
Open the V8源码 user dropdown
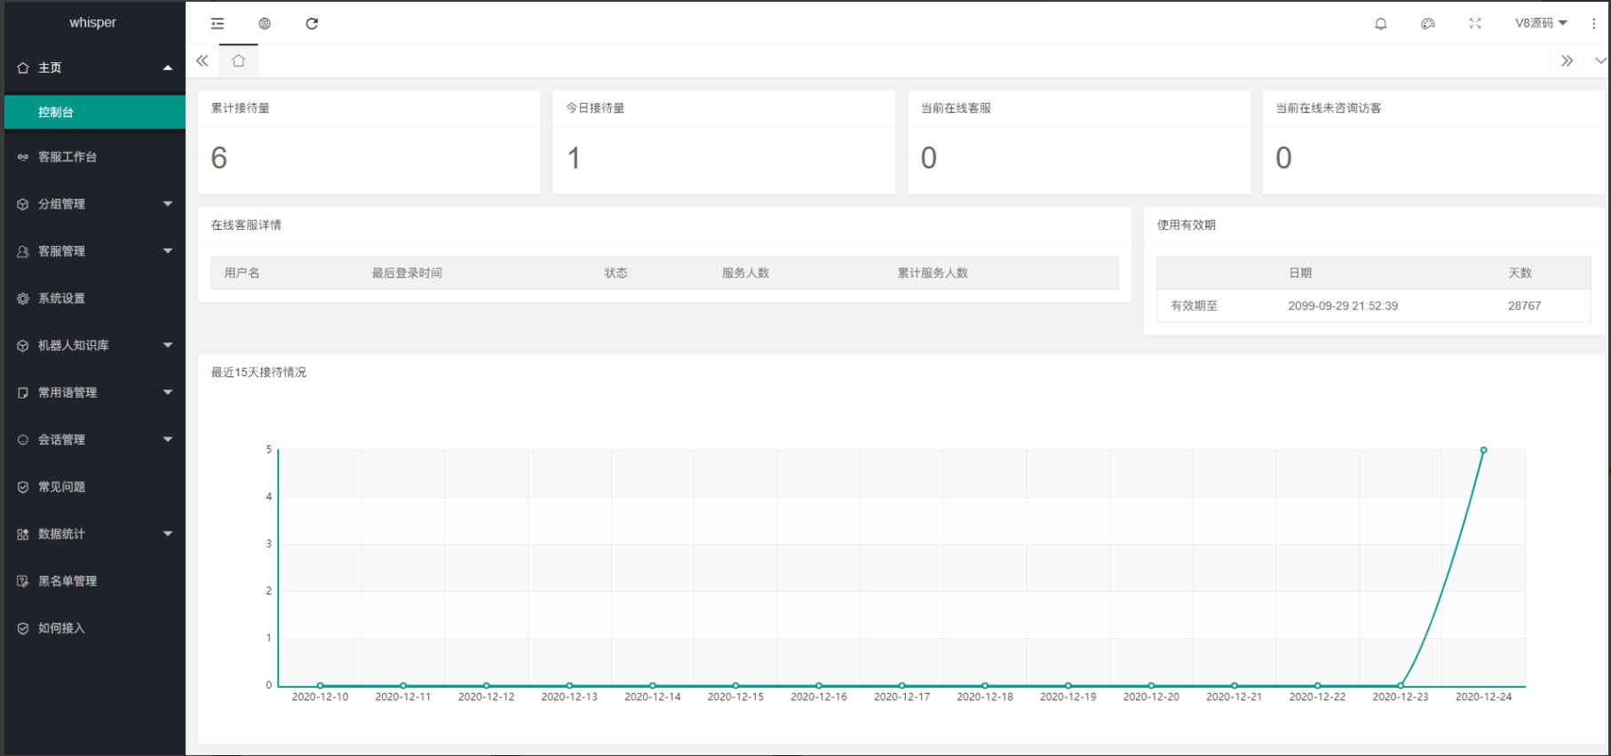pos(1541,23)
